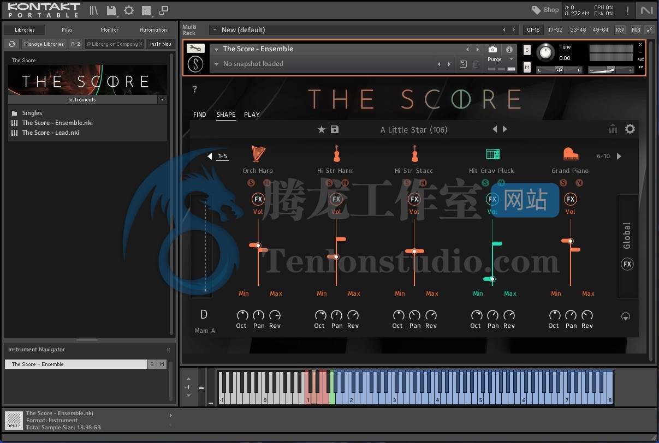659x443 pixels.
Task: Adjust the Tune knob
Action: pos(545,52)
